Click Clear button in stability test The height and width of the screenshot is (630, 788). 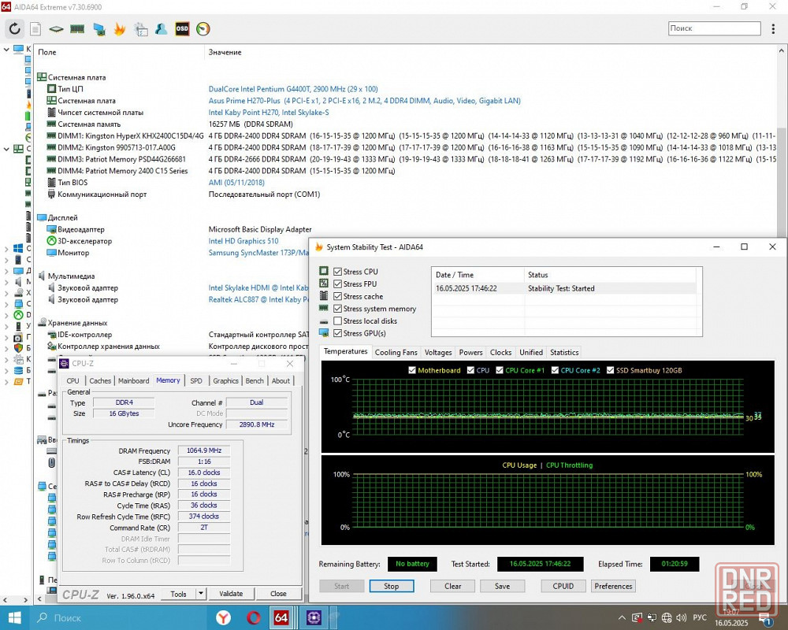click(452, 586)
